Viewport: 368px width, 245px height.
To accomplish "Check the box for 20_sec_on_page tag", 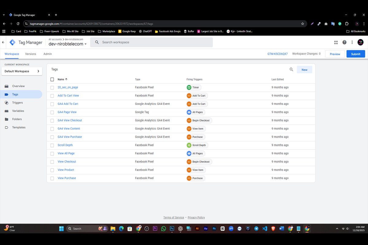I will [52, 88].
